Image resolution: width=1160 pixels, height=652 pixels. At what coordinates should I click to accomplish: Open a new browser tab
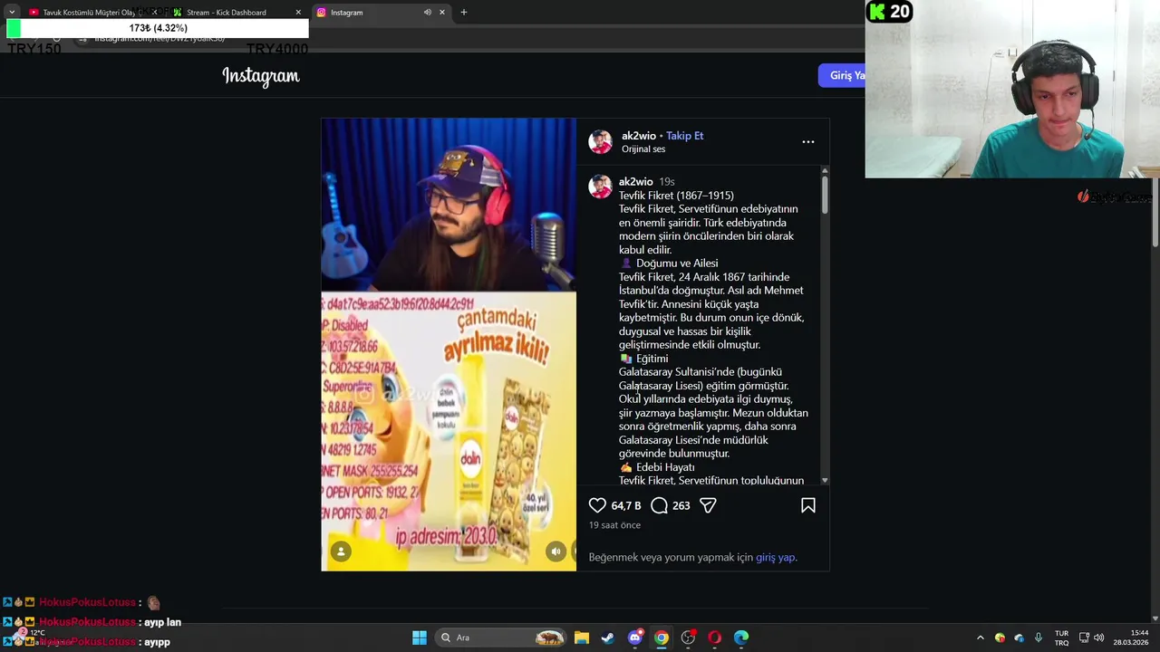click(x=464, y=13)
